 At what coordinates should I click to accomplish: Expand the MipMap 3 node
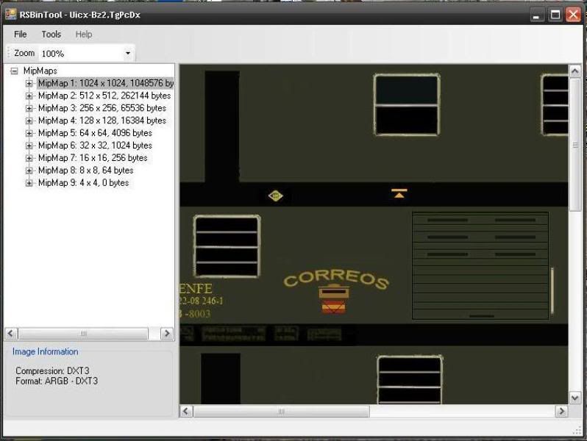coord(29,108)
